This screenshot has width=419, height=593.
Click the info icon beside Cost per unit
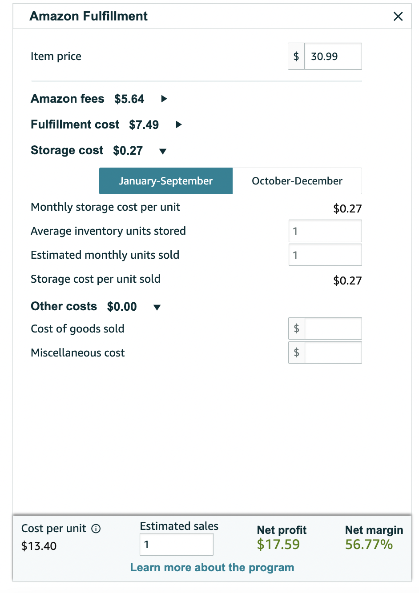click(96, 529)
